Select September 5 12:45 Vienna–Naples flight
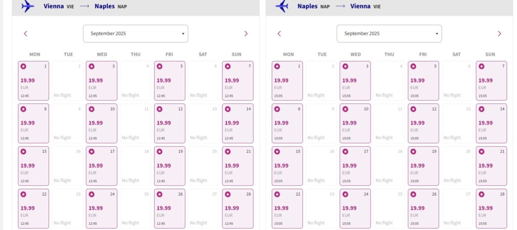 pyautogui.click(x=170, y=81)
